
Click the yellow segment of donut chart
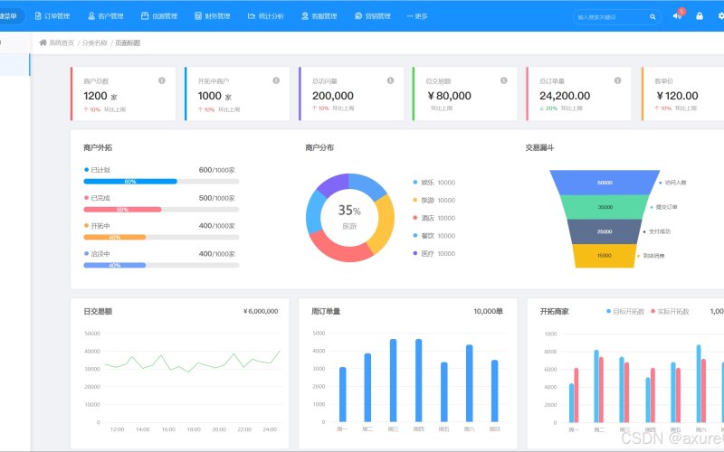pos(385,224)
